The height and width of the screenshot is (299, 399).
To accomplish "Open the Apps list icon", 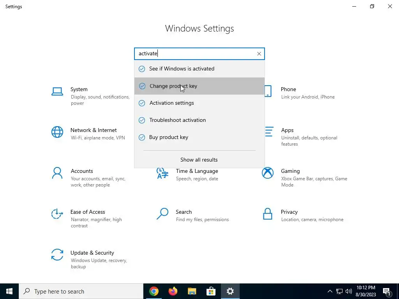I will (x=269, y=132).
